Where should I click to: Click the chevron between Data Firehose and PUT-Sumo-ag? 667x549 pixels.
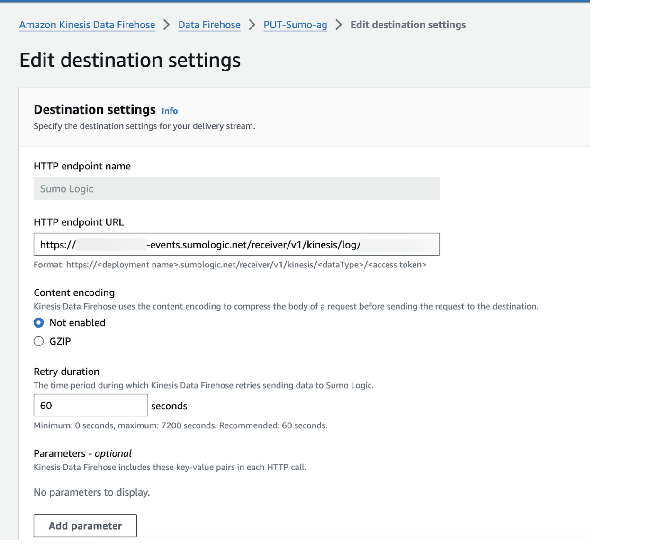tap(252, 25)
